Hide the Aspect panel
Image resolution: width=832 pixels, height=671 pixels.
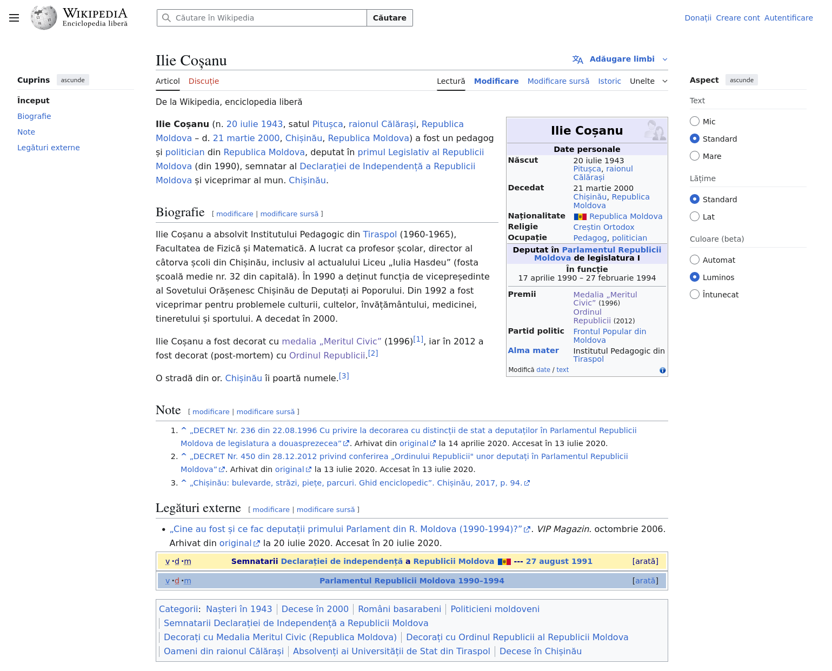pyautogui.click(x=742, y=80)
